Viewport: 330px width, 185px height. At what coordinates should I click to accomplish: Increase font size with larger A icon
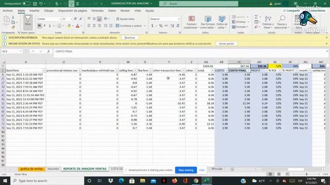[76, 19]
